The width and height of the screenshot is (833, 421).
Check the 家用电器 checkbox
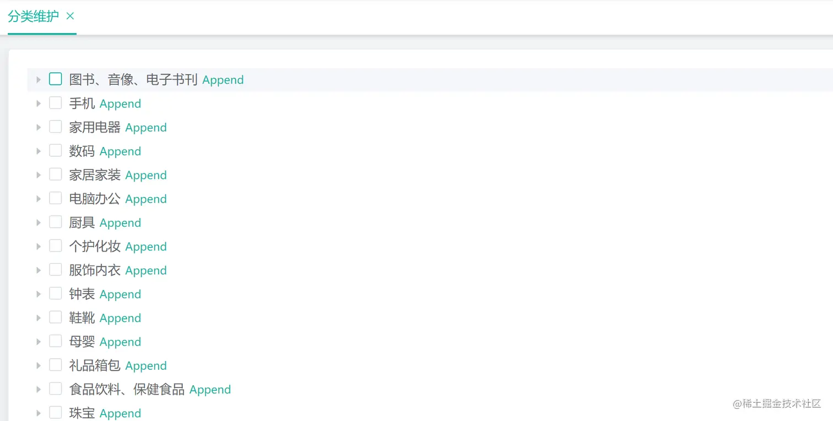pos(56,127)
